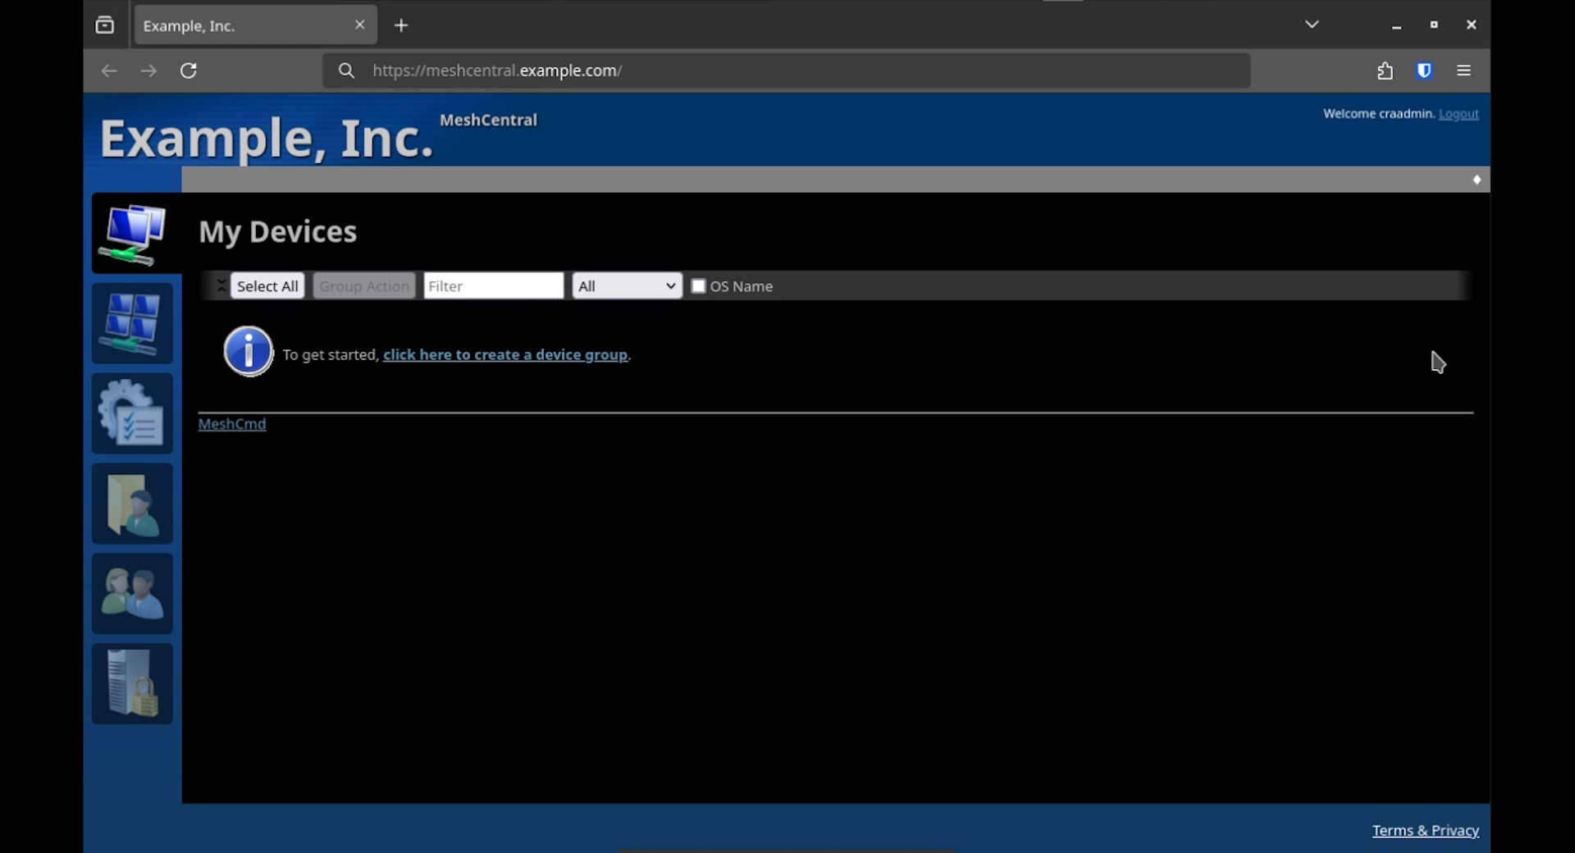Click the Logout link
1575x853 pixels.
tap(1459, 114)
